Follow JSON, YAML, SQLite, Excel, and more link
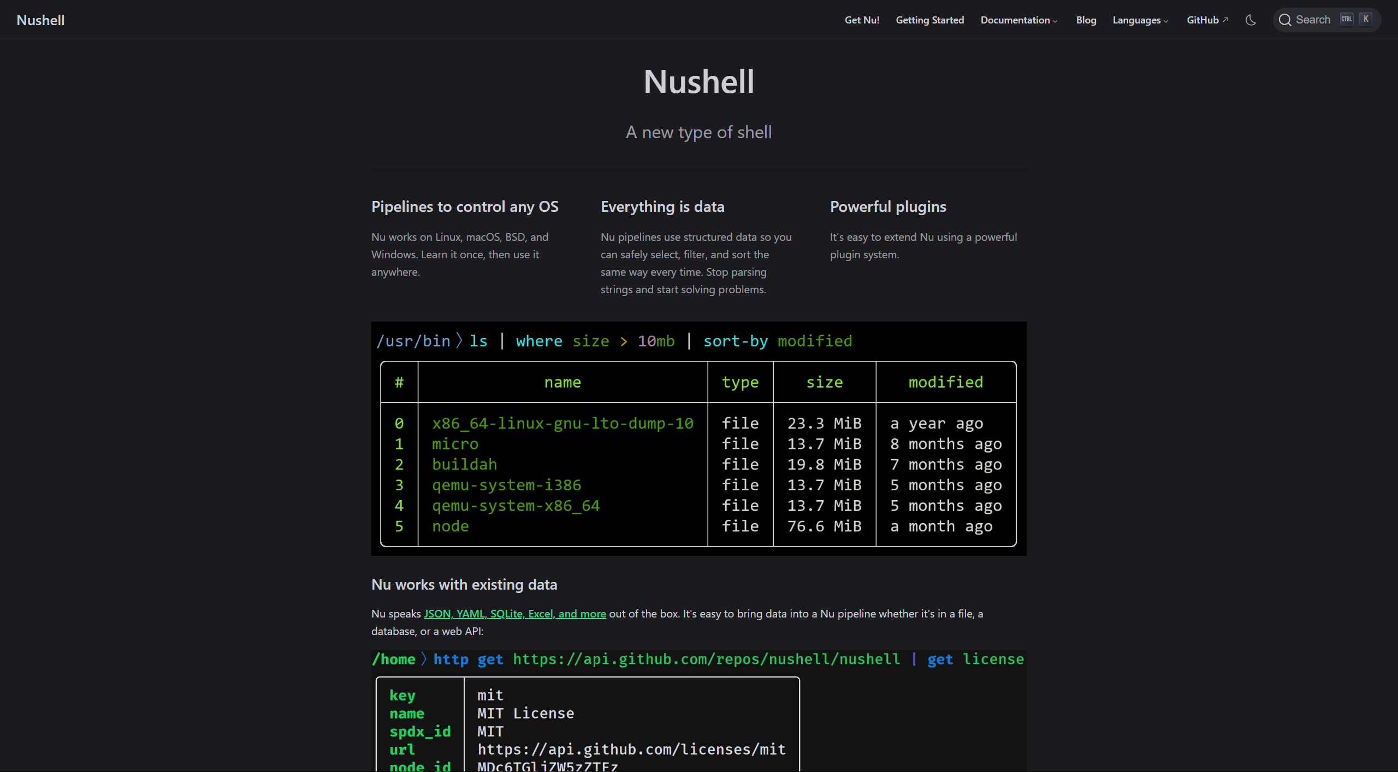The width and height of the screenshot is (1398, 772). (x=515, y=614)
